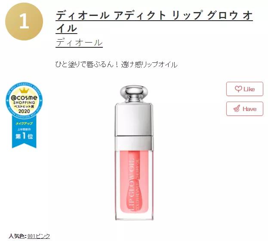
Task: Click the pink Lip Glow Oil liquid section
Action: pyautogui.click(x=134, y=182)
